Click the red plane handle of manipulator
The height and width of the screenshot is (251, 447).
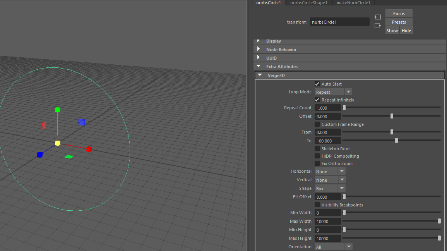[44, 125]
